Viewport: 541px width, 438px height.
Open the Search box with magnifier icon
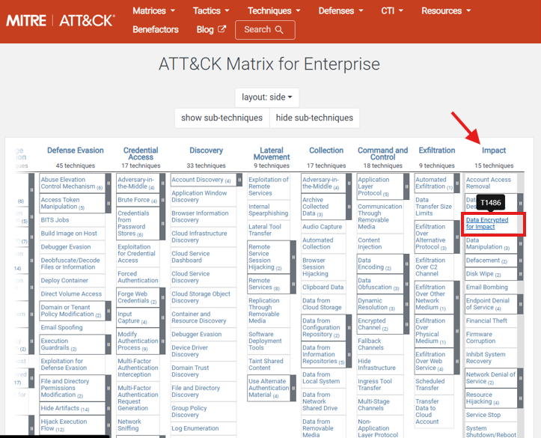[264, 30]
